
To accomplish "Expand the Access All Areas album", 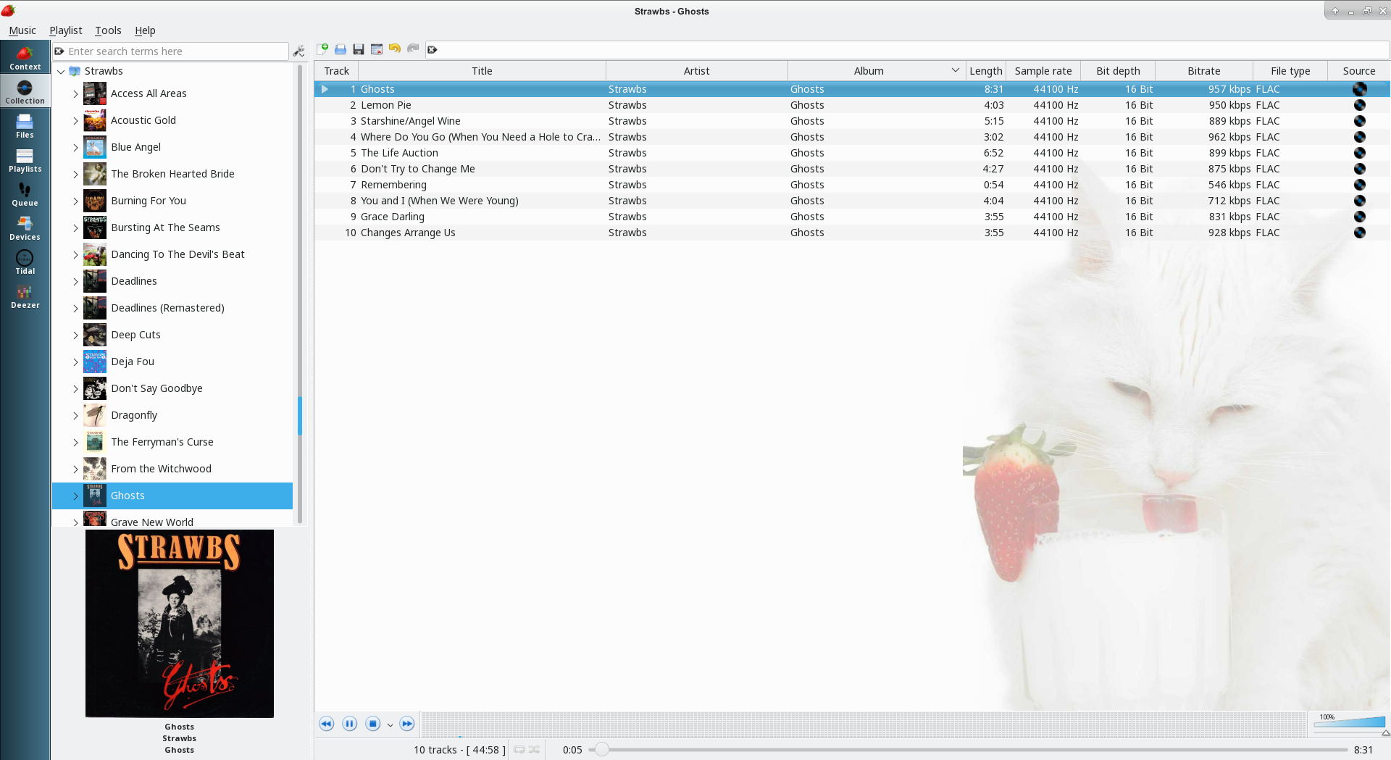I will pos(75,94).
